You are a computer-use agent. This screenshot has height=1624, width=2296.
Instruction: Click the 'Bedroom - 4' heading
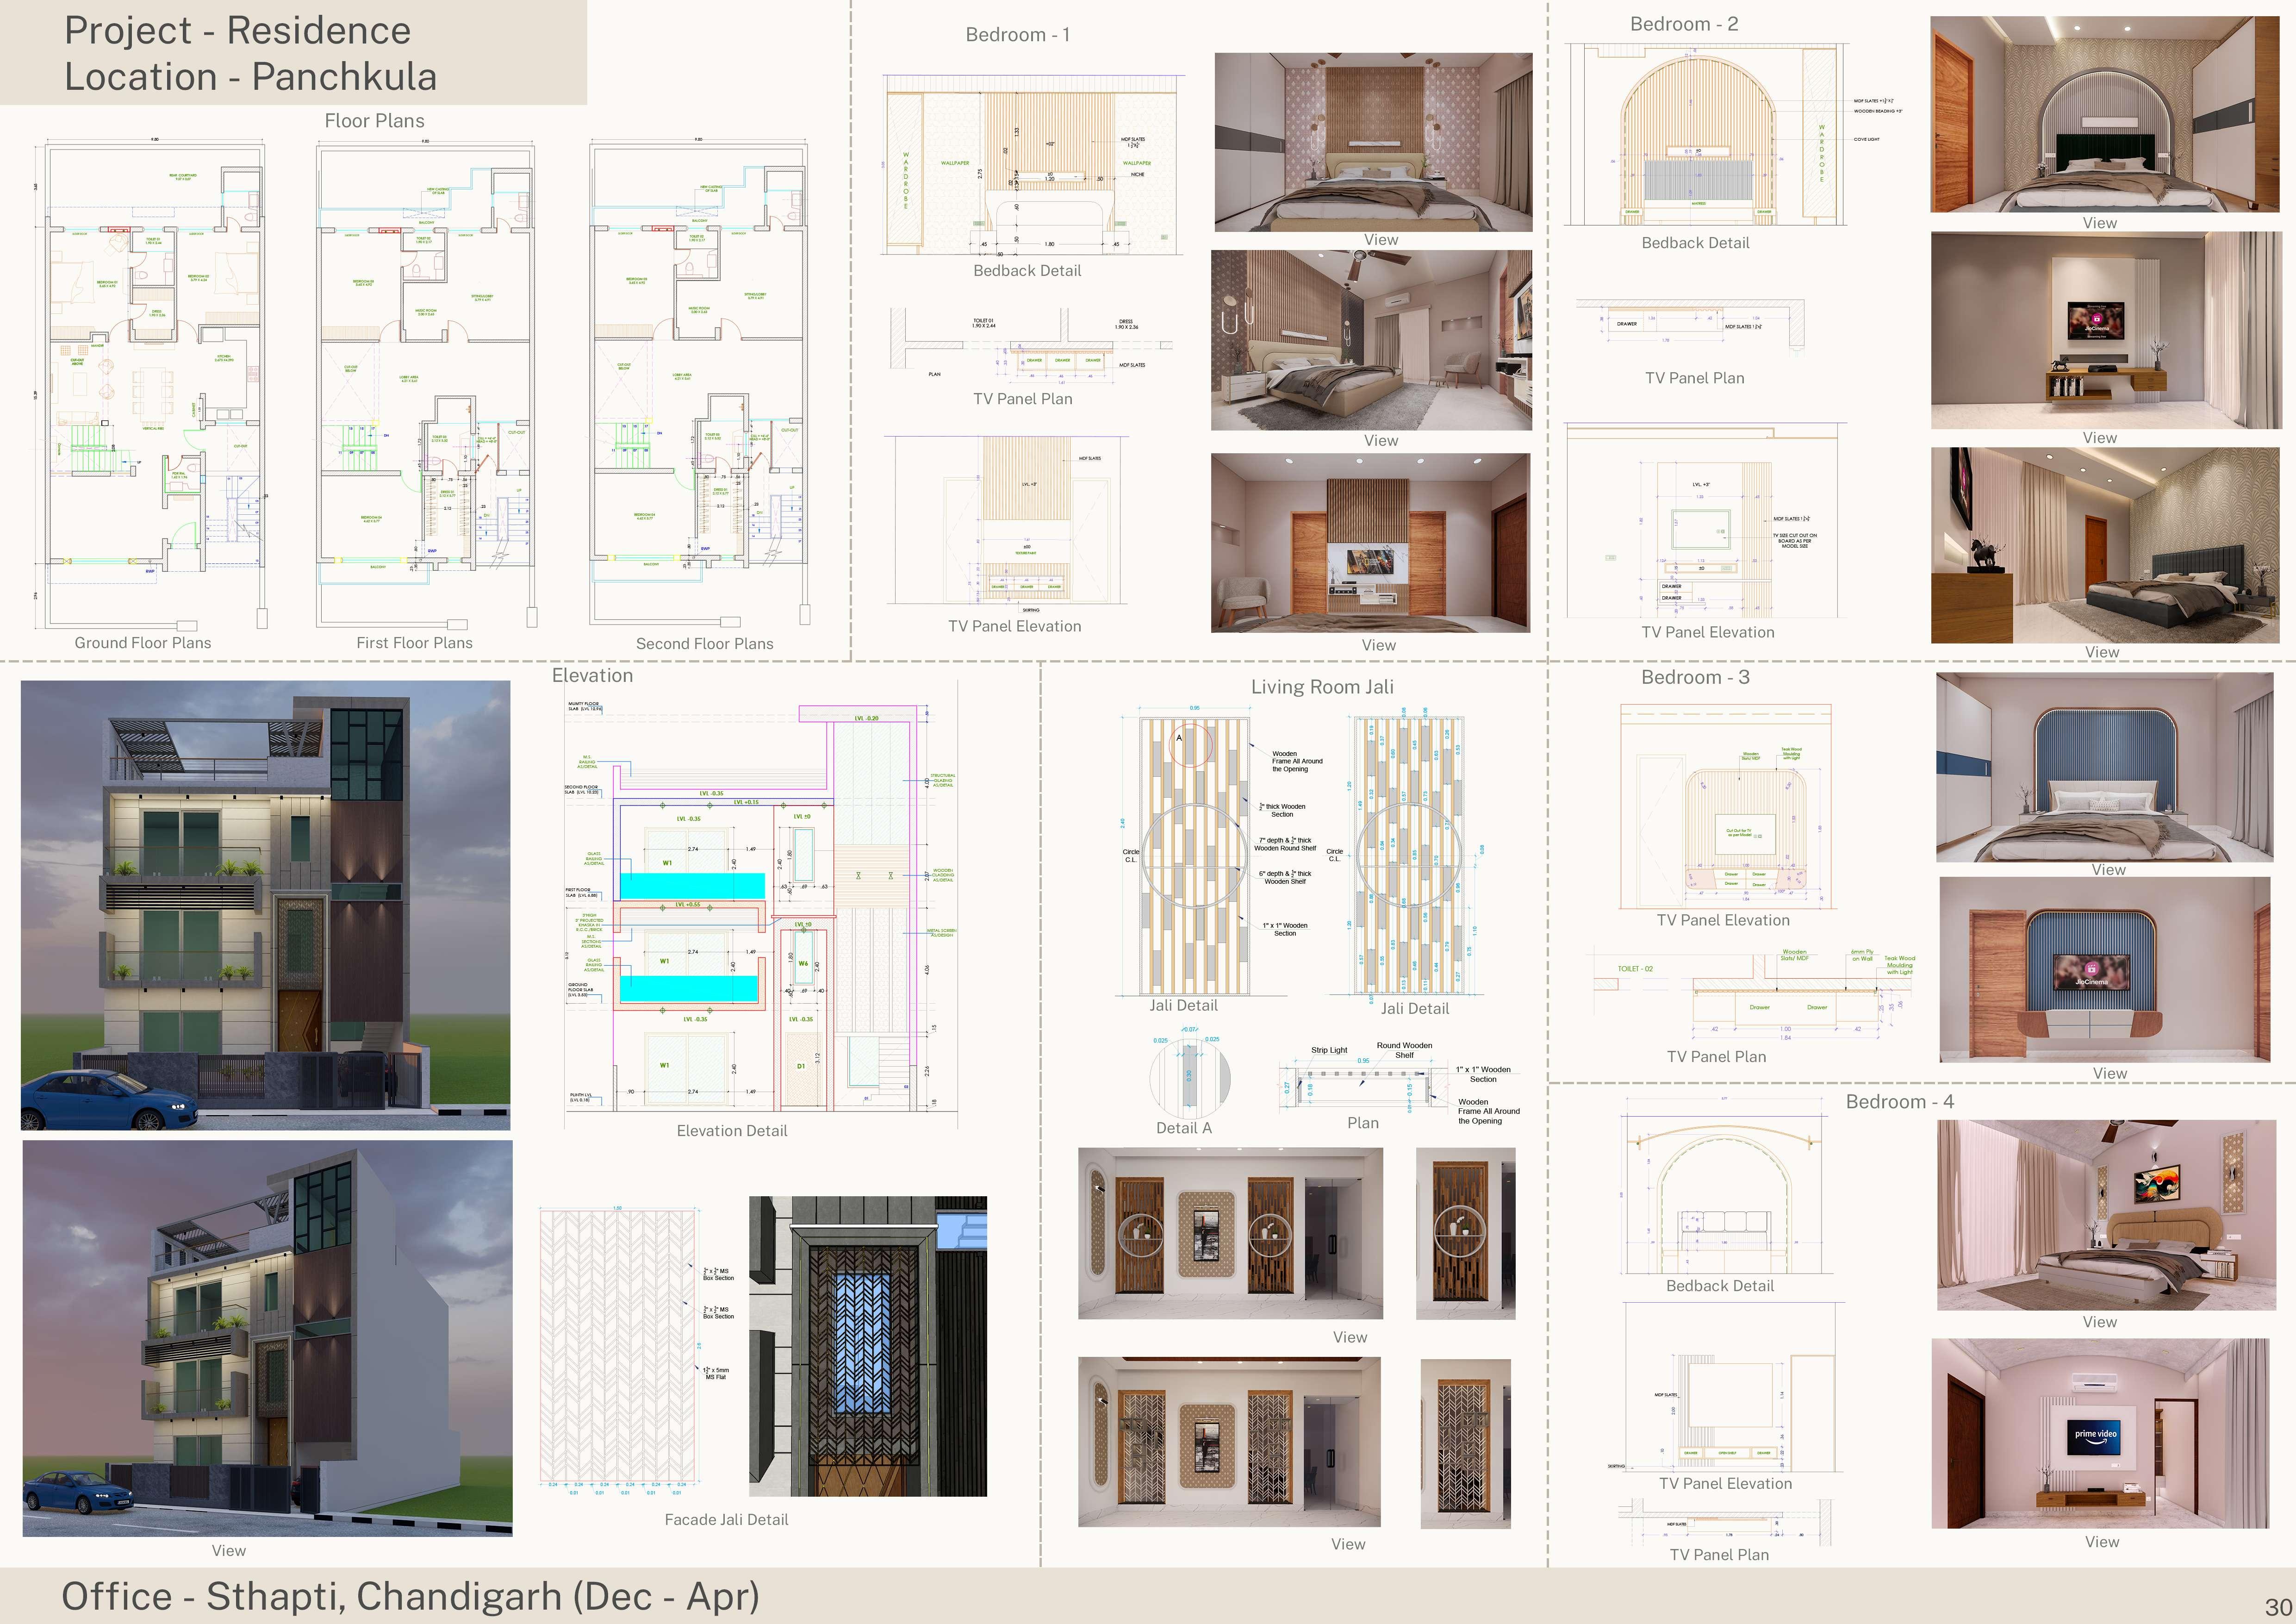(x=1899, y=1102)
